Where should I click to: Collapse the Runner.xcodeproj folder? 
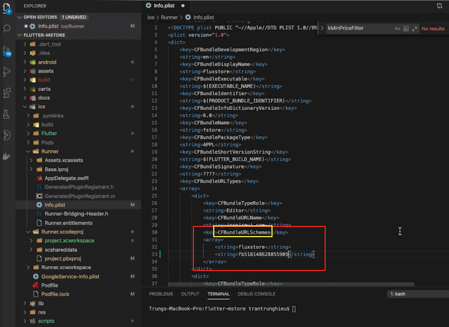point(28,232)
